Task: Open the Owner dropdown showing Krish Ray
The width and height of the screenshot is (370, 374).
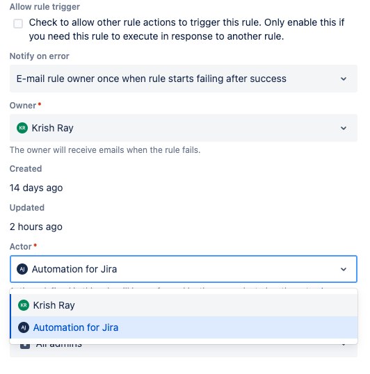Action: pyautogui.click(x=184, y=128)
